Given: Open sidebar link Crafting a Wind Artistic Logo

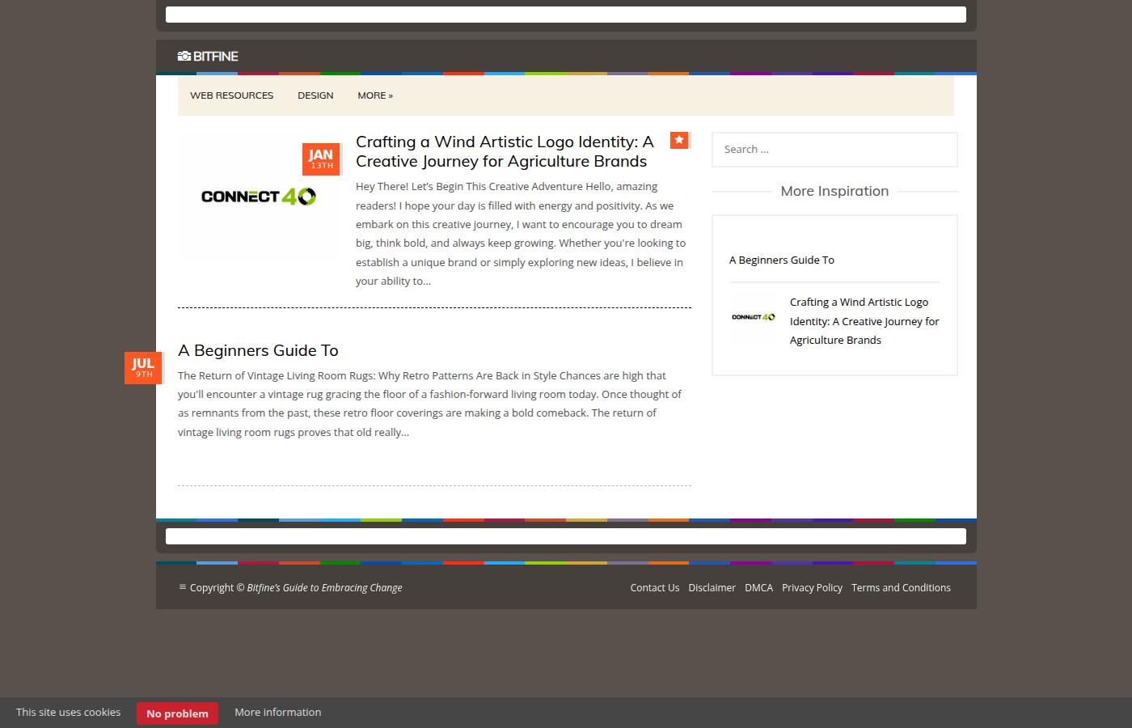Looking at the screenshot, I should point(864,321).
